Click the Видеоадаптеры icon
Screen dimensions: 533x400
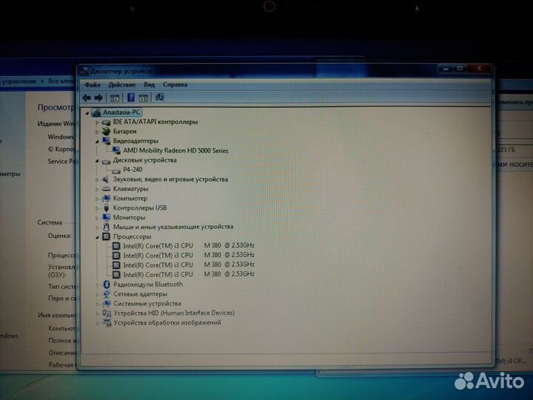point(107,141)
